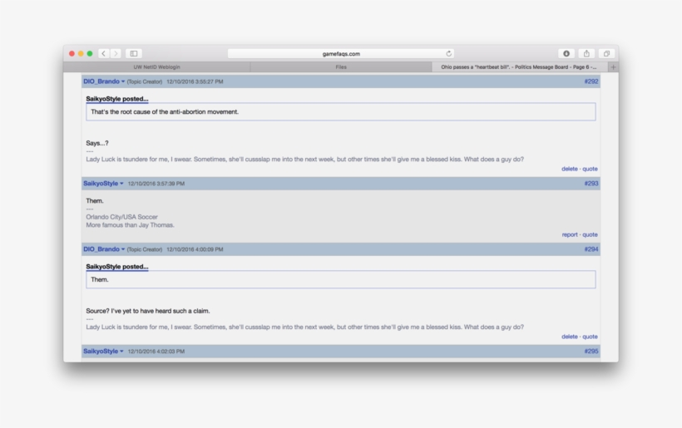
Task: Click "SaikyoStyle posted..." heading in post #292
Action: click(117, 99)
